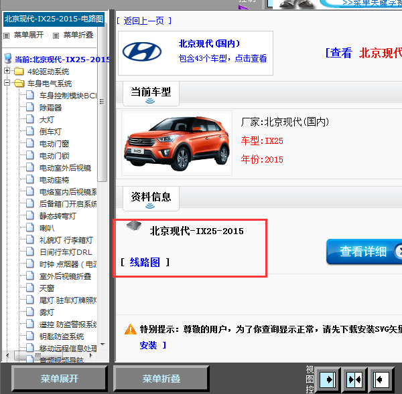This screenshot has height=394, width=402.
Task: Click the 除霜器 document icon
Action: point(30,107)
